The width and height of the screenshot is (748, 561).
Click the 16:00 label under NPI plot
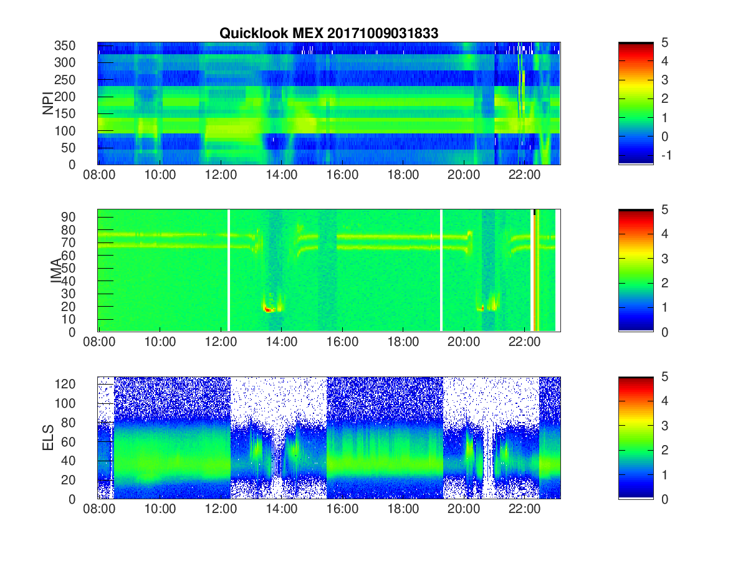pos(342,176)
